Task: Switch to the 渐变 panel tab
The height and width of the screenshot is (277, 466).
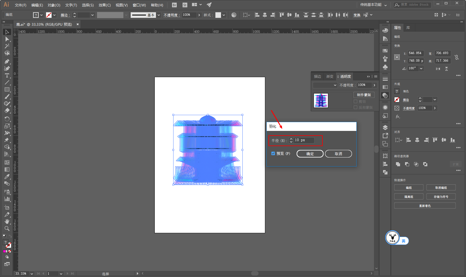Action: [330, 77]
